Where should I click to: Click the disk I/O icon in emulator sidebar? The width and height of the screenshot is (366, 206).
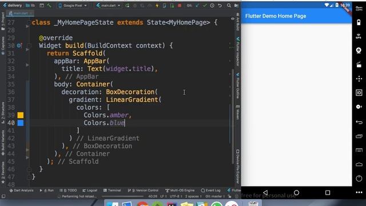pos(359,107)
